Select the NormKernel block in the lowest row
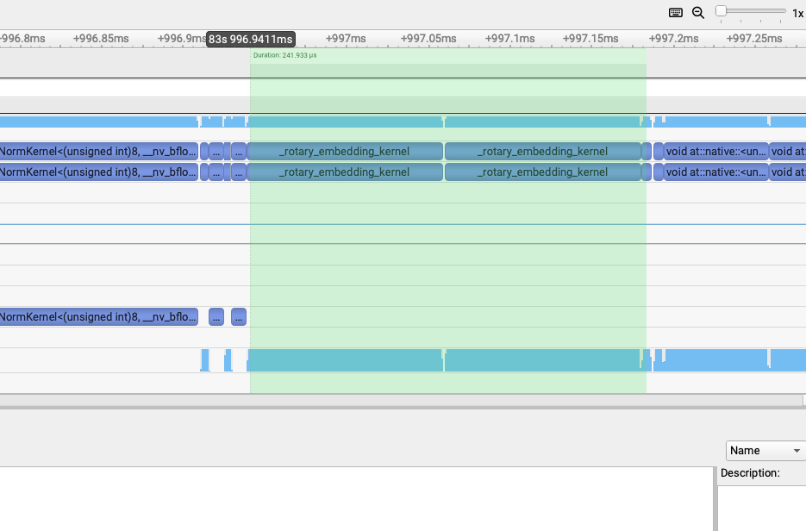 coord(98,316)
